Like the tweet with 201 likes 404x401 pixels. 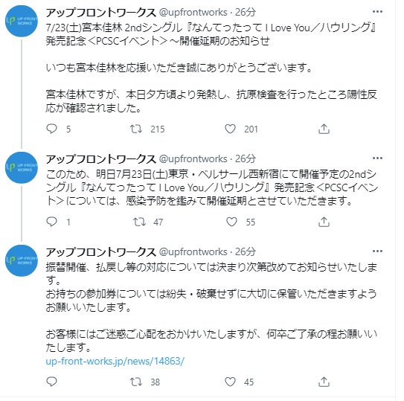point(230,129)
